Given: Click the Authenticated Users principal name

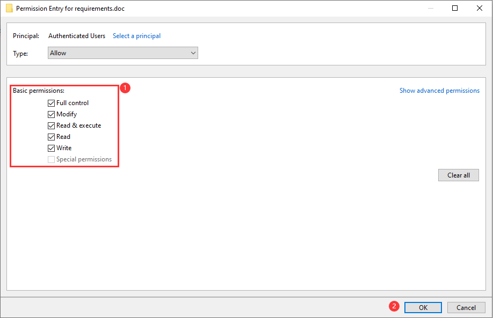Looking at the screenshot, I should coord(77,36).
